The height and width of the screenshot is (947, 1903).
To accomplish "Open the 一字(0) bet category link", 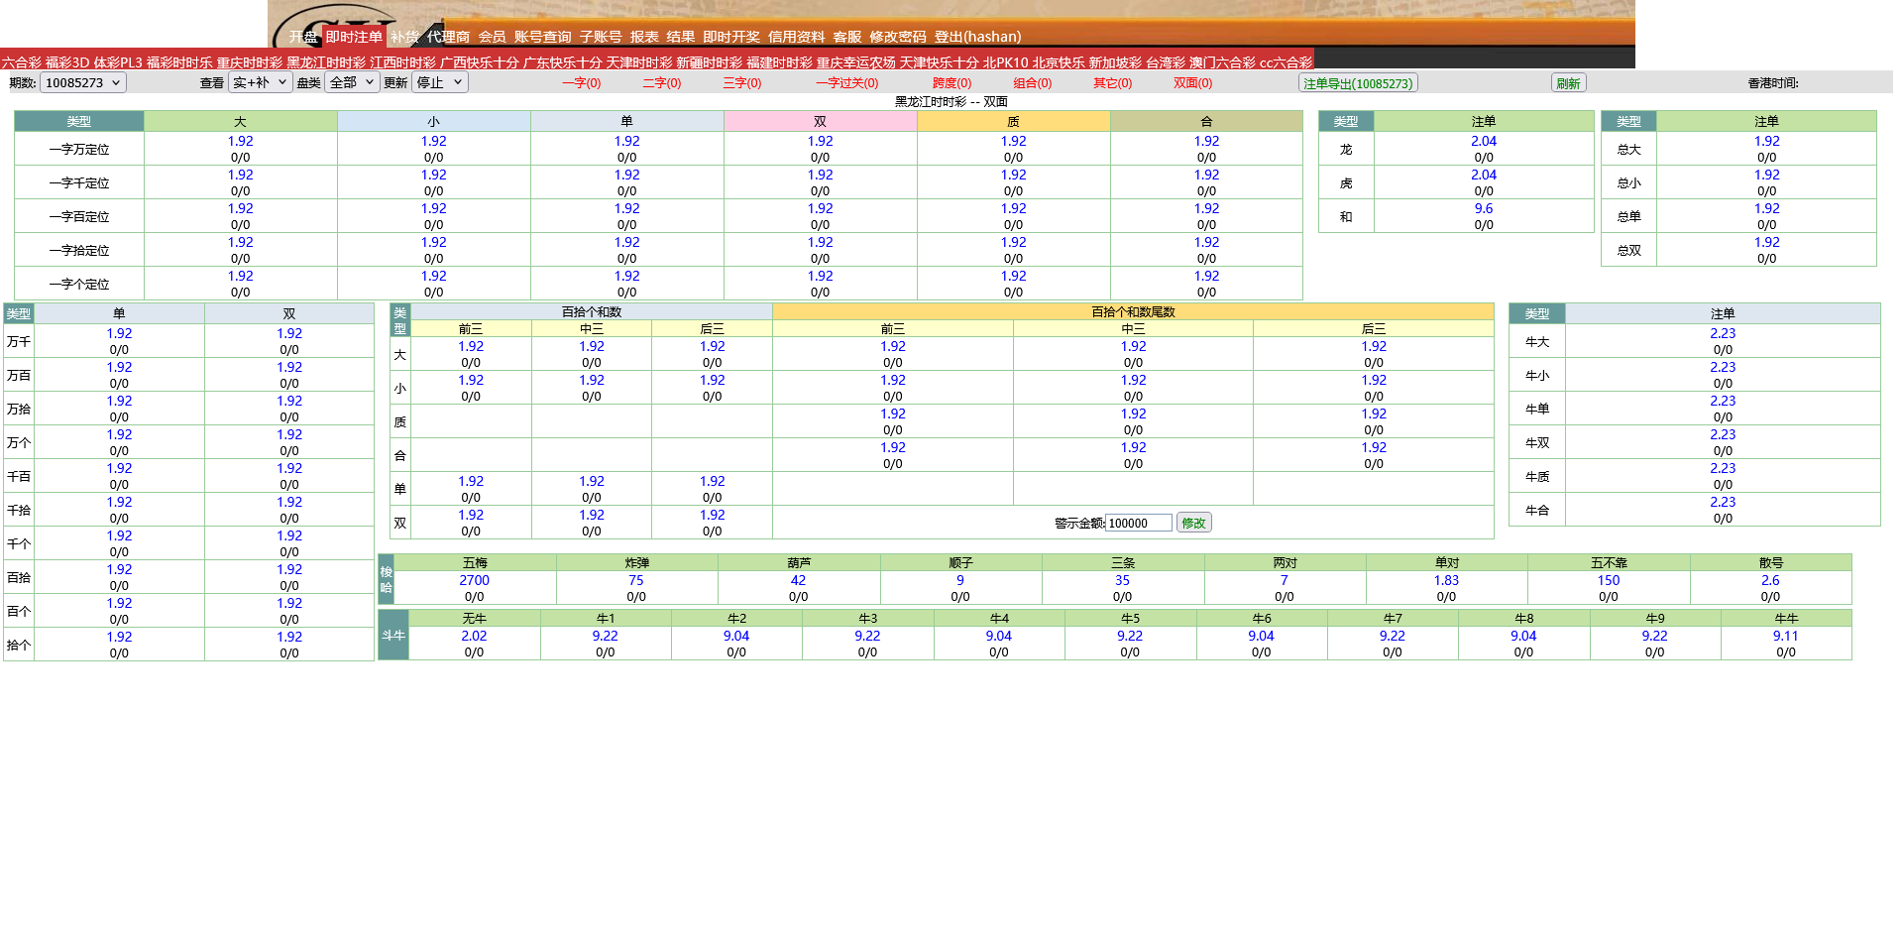I will point(582,83).
